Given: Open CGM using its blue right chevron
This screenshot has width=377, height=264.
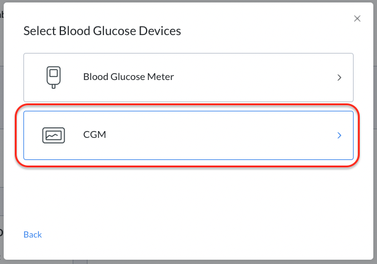Looking at the screenshot, I should pyautogui.click(x=339, y=135).
